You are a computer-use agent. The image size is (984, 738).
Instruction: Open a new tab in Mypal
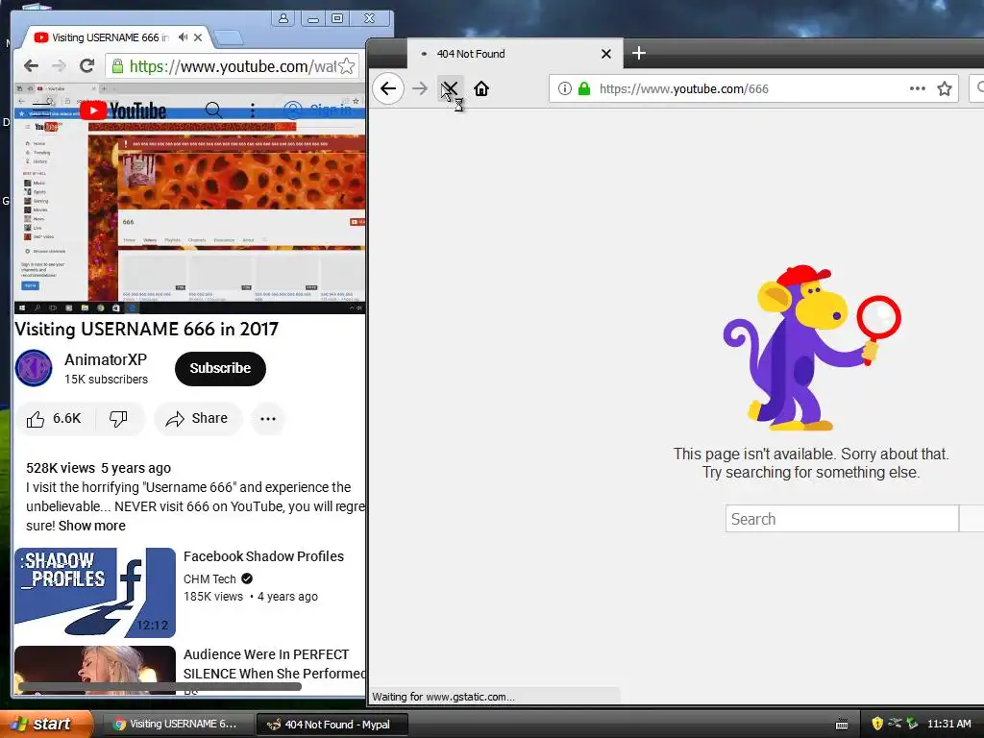pos(639,54)
